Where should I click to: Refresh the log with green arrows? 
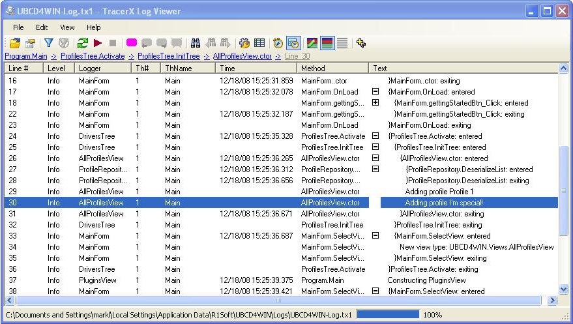(x=83, y=43)
